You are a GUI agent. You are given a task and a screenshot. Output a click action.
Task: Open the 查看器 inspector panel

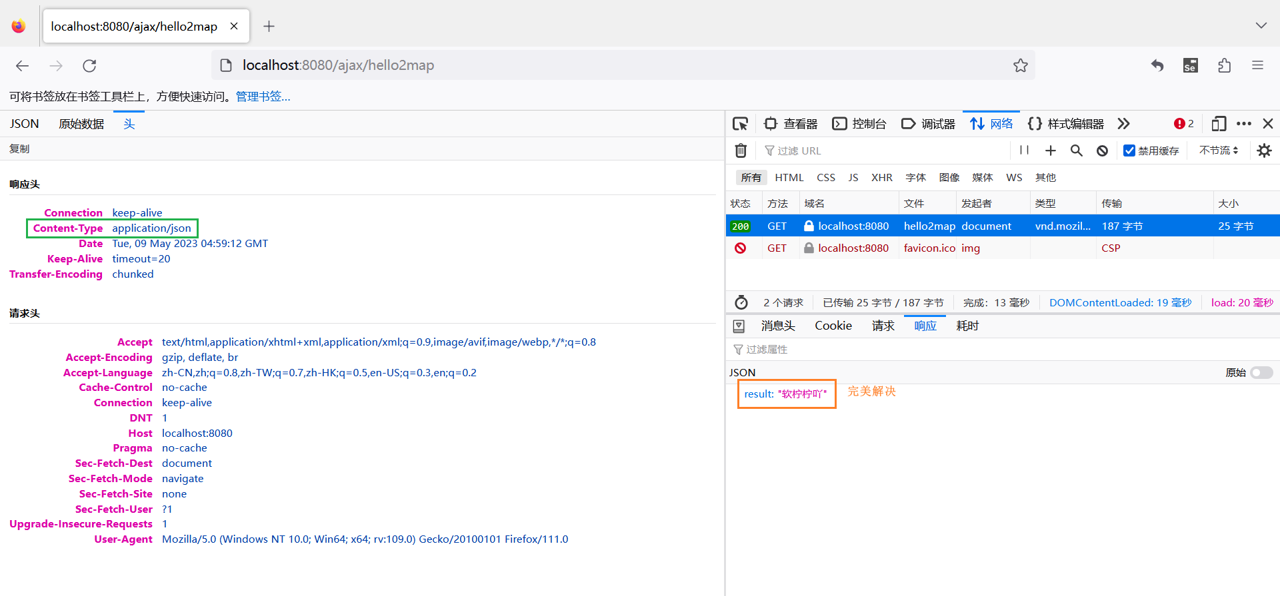[x=791, y=124]
